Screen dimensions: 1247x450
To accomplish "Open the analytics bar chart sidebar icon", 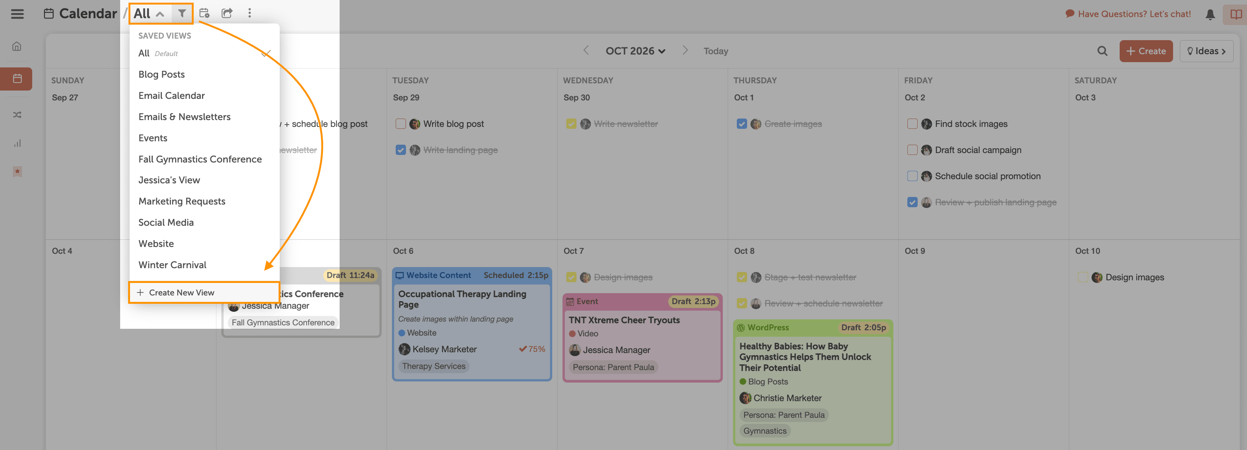I will [17, 143].
